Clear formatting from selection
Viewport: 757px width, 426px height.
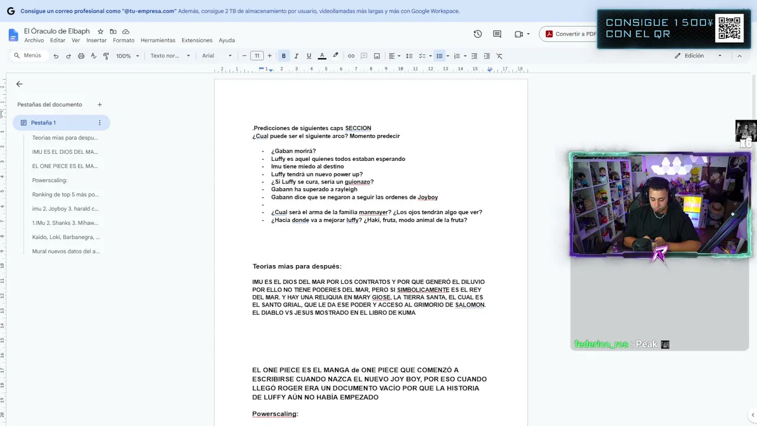click(x=499, y=56)
